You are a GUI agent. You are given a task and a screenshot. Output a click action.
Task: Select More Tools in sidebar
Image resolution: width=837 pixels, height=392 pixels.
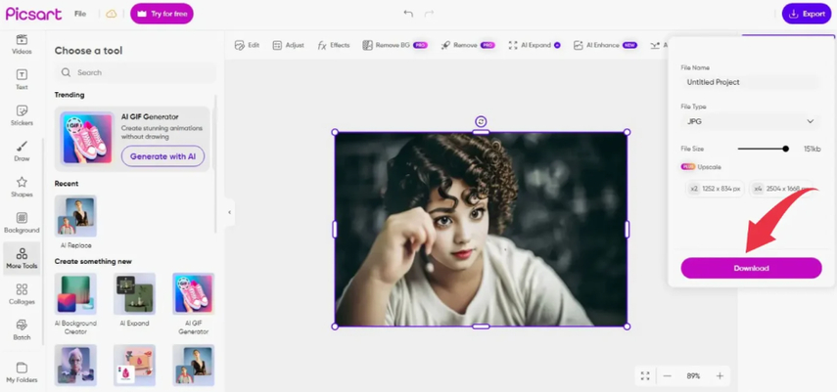point(22,258)
